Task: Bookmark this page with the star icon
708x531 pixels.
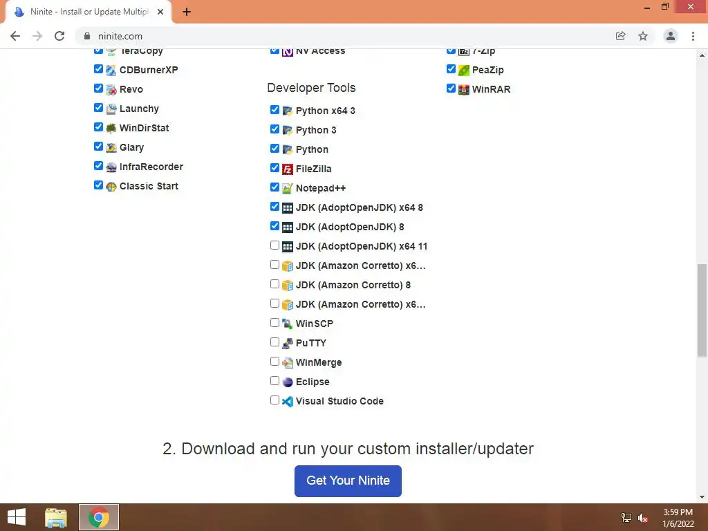Action: click(x=643, y=36)
